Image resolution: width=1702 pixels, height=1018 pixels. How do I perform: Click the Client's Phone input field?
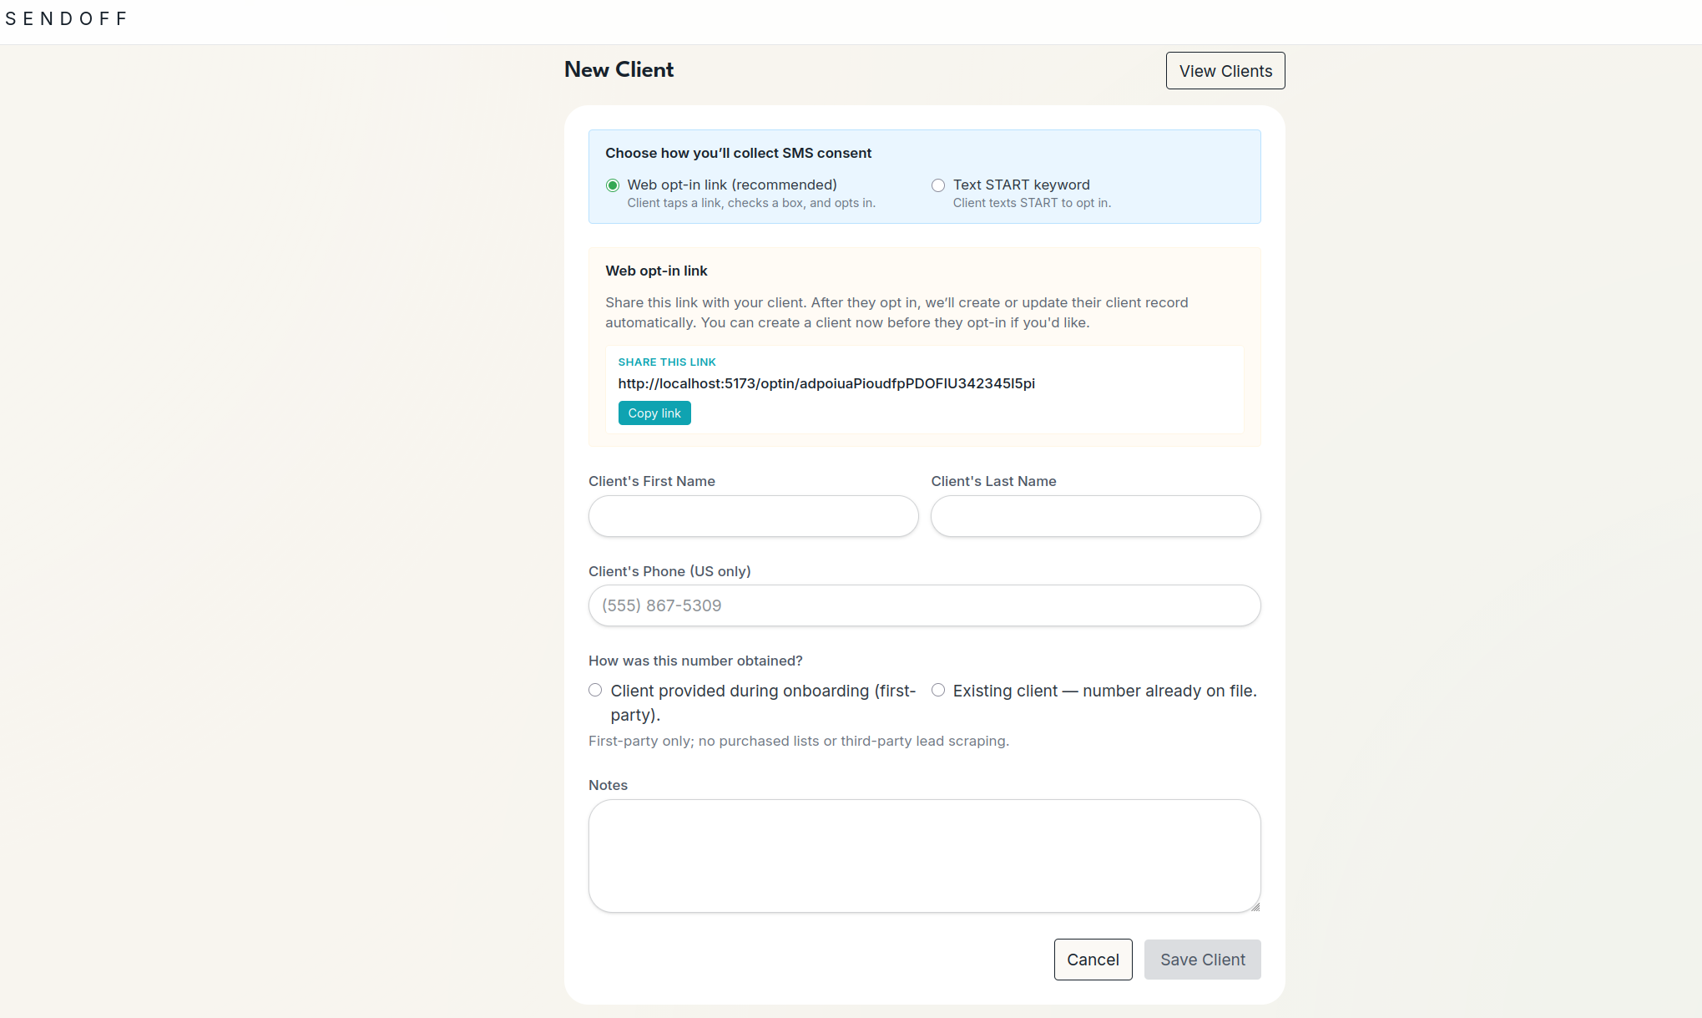[x=924, y=605]
